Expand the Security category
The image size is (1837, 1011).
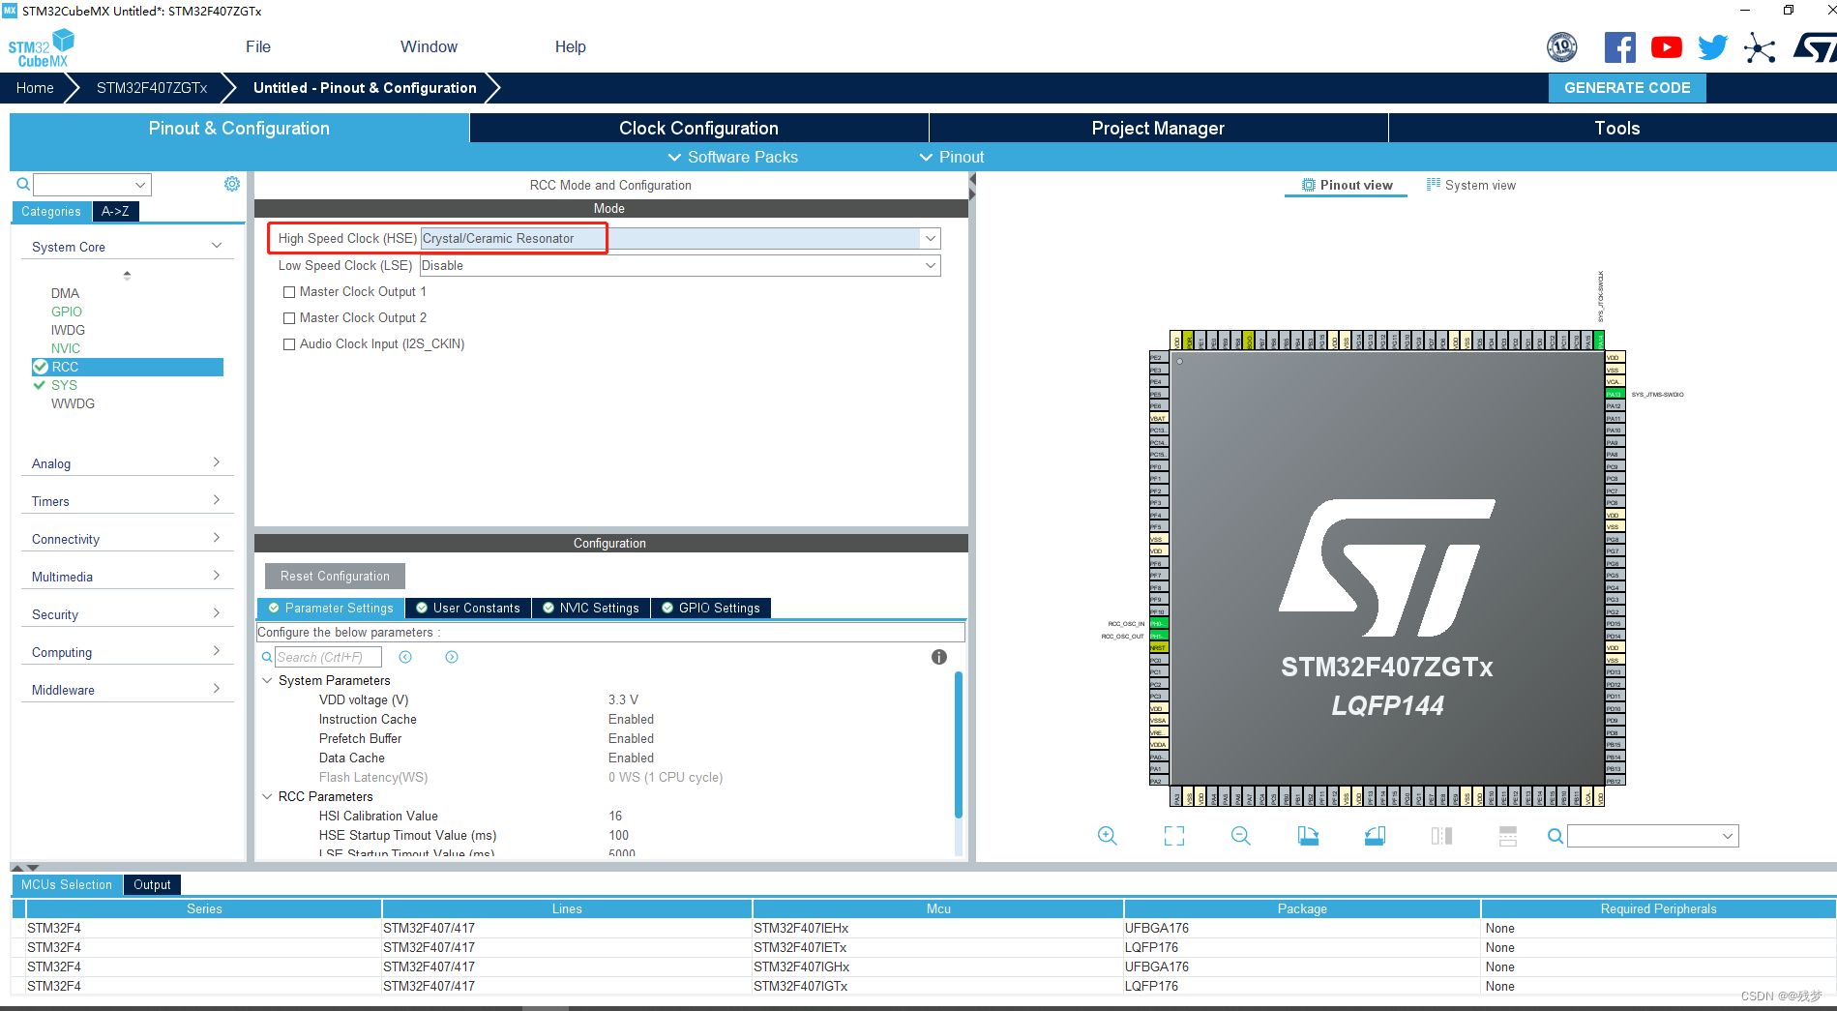click(217, 613)
